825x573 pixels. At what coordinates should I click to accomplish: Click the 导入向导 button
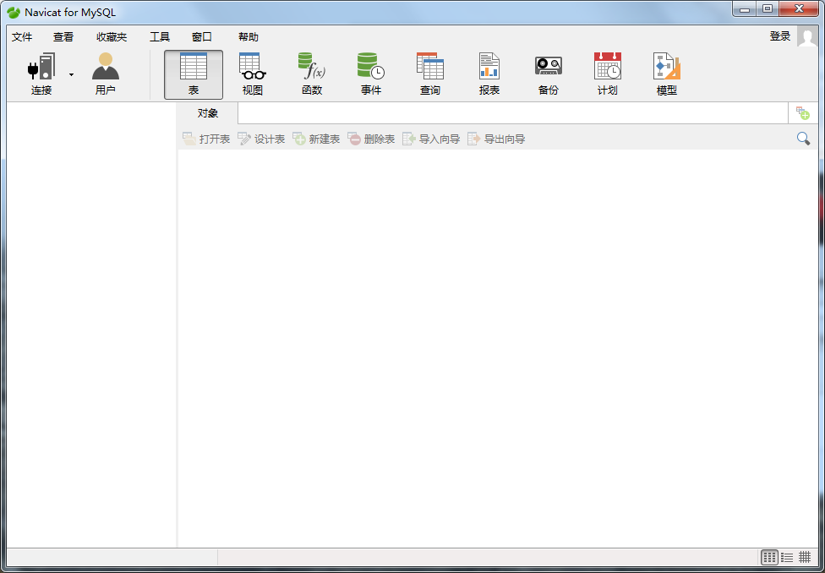pos(431,139)
